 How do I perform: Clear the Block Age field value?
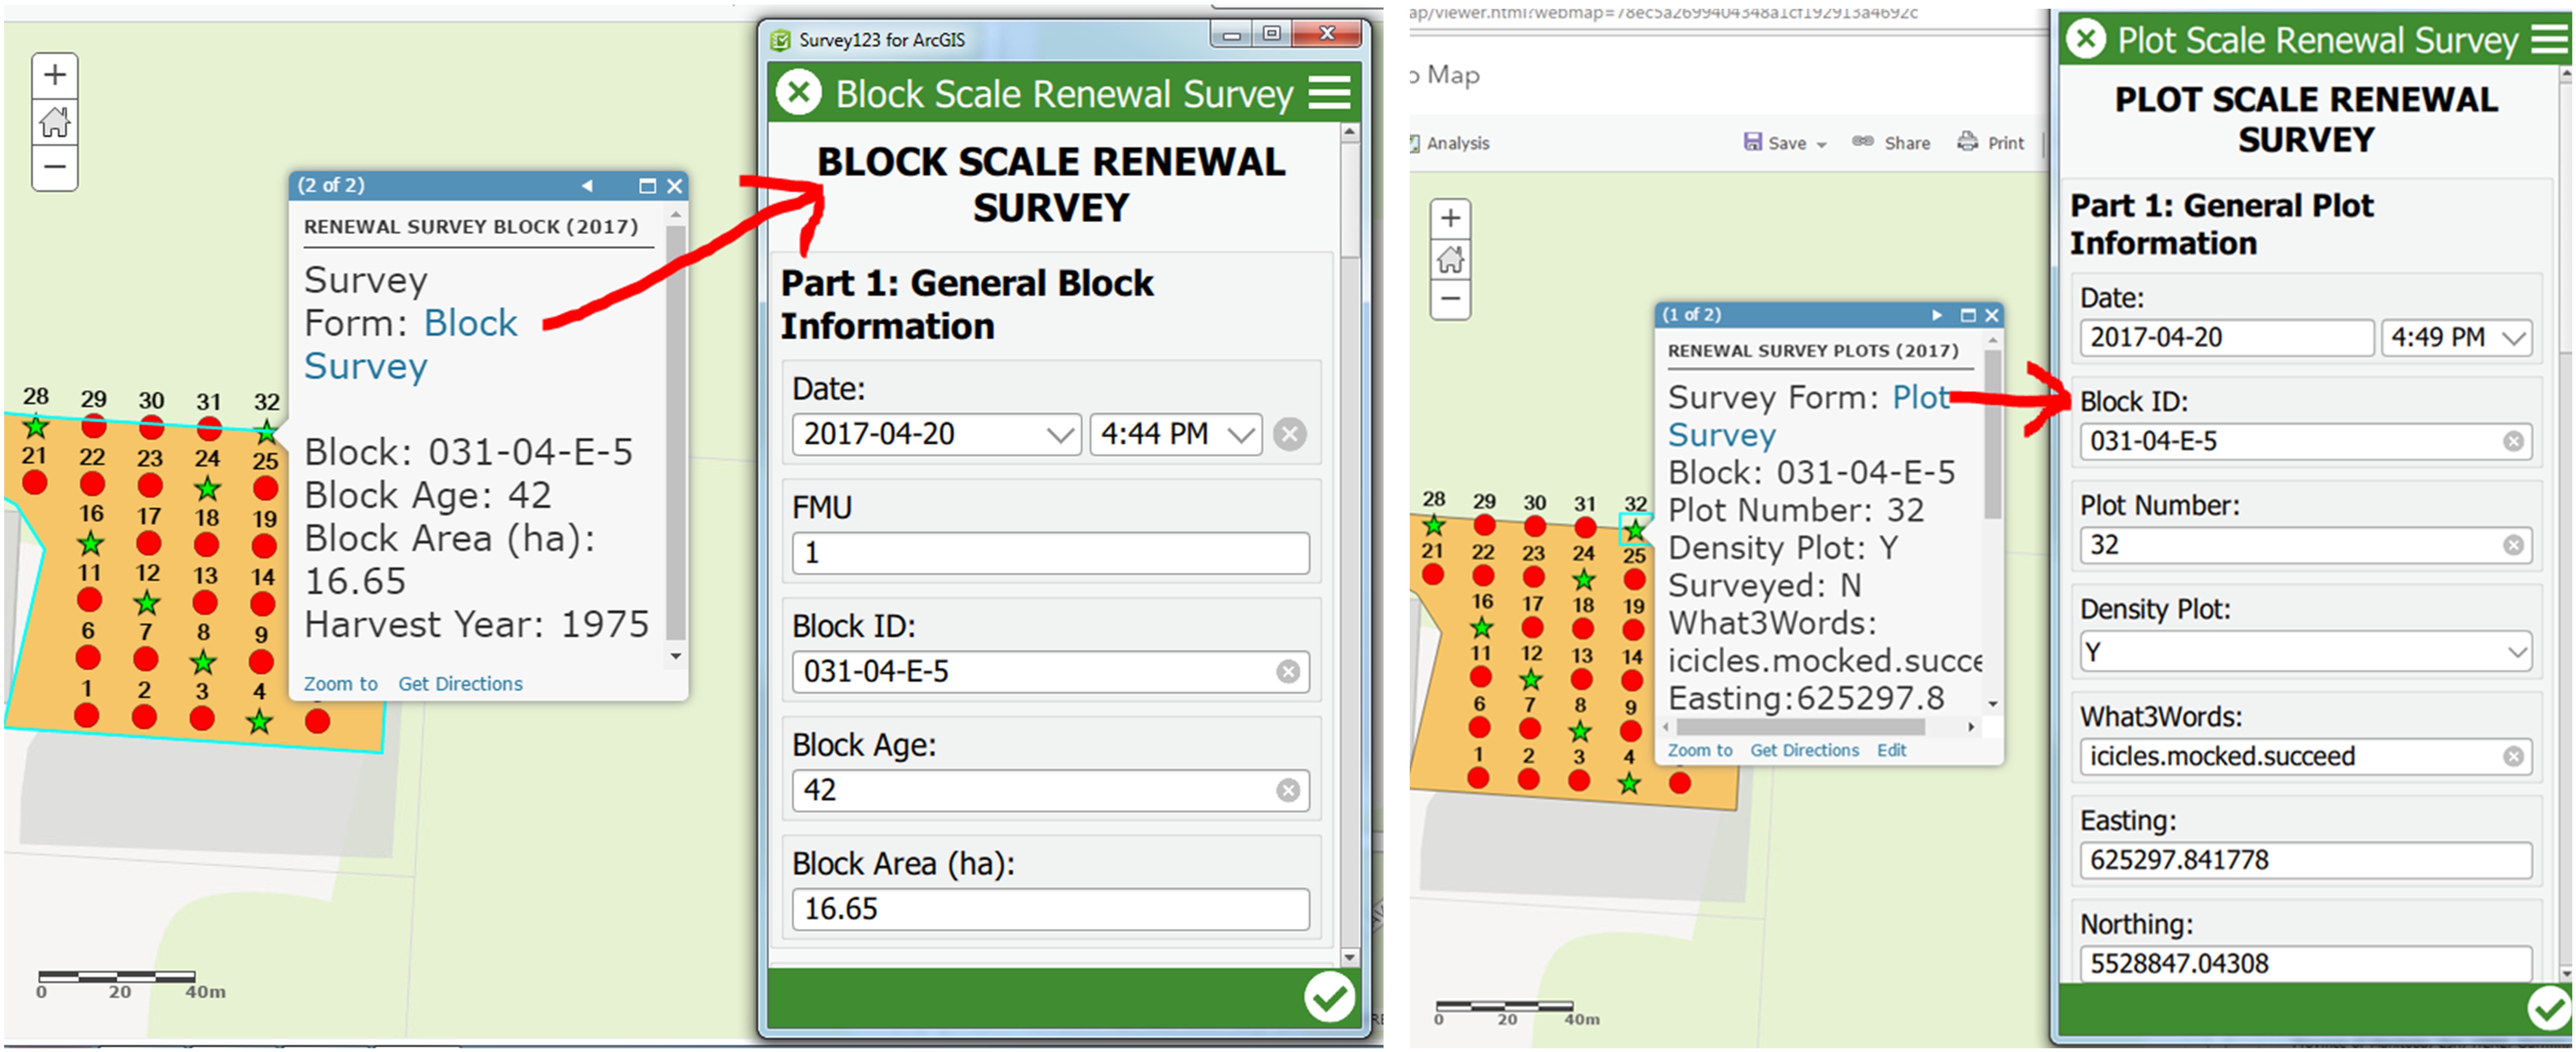point(1288,790)
